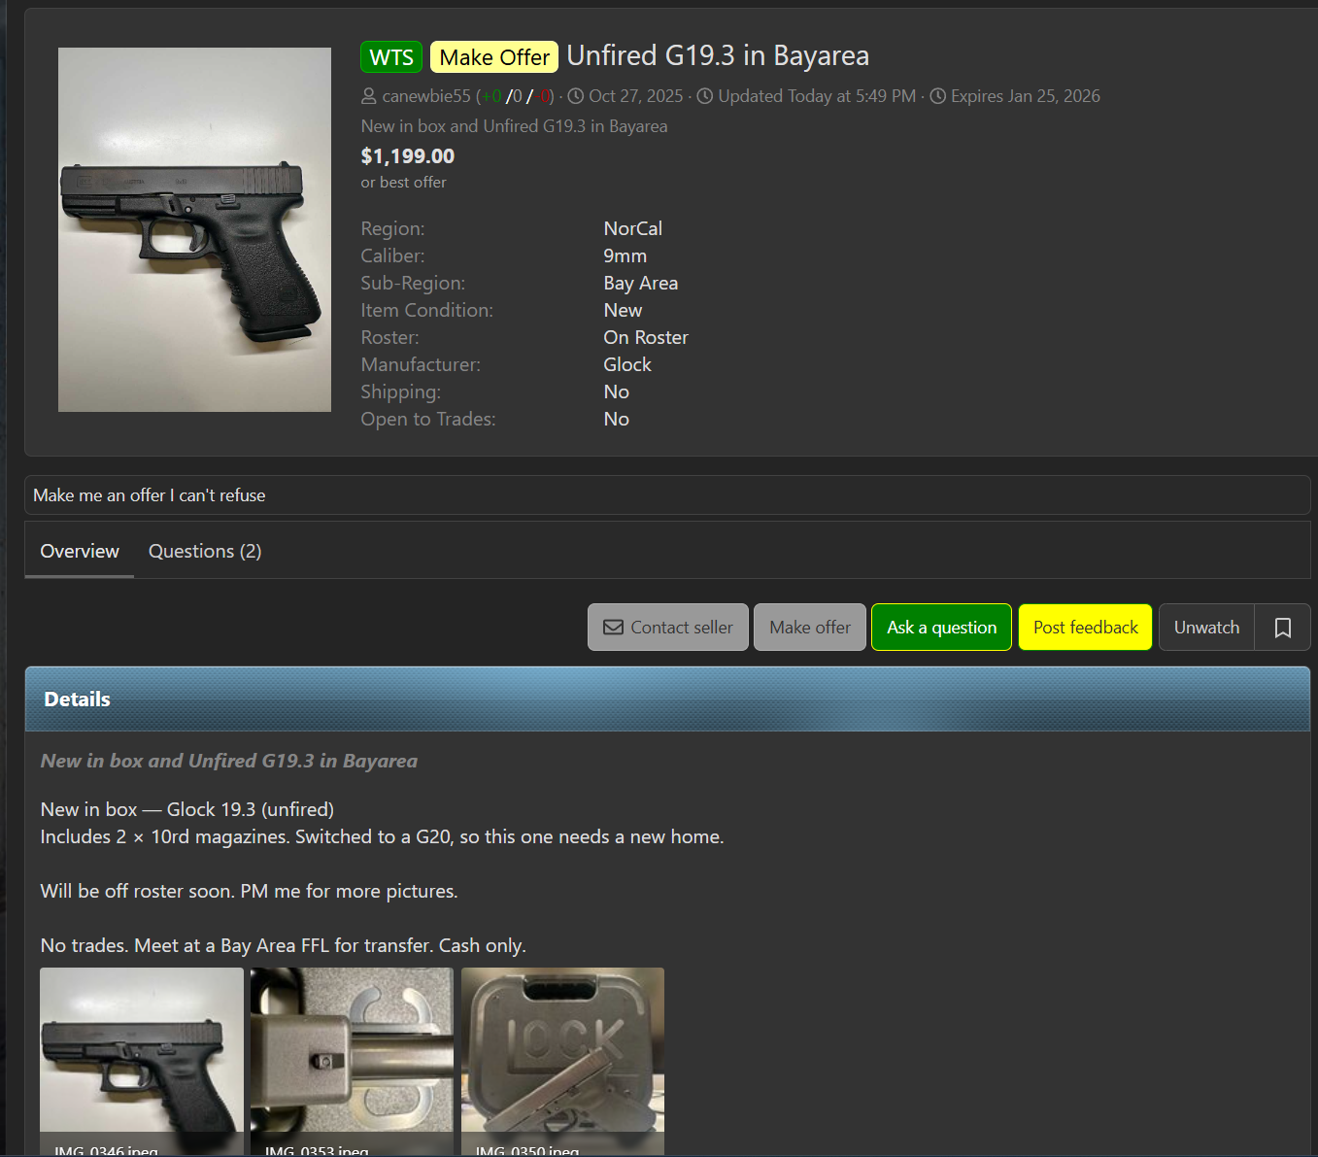Open the IMG_0350 Glock case thumbnail
Viewport: 1318px width, 1157px height.
coord(562,1061)
